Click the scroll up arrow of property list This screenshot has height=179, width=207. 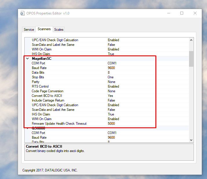tap(191, 40)
